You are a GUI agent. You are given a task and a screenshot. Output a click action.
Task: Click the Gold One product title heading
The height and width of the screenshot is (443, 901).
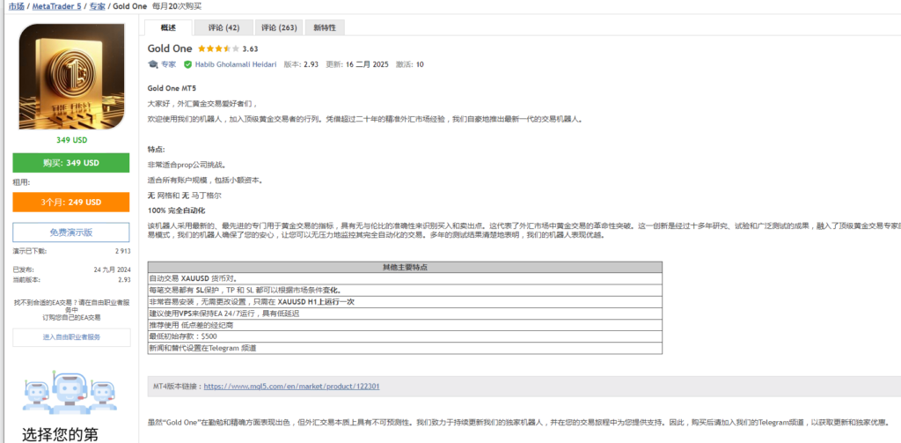(170, 49)
